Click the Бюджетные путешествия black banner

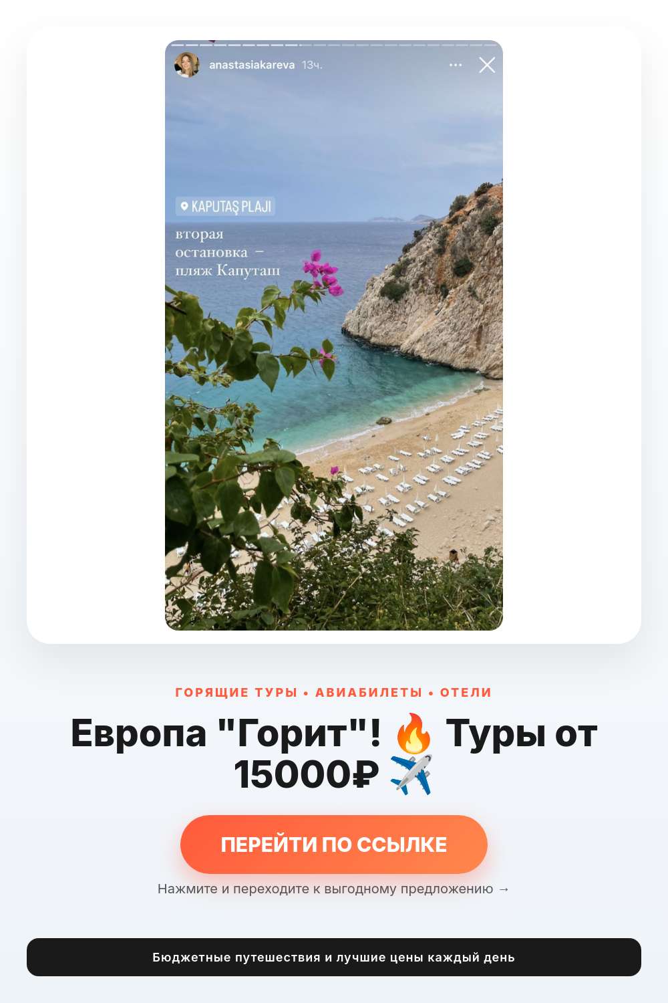point(334,957)
